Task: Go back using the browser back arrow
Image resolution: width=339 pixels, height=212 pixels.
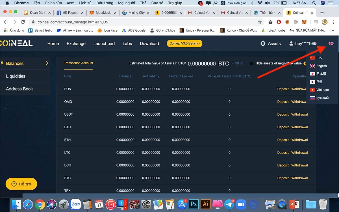Action: [6, 22]
